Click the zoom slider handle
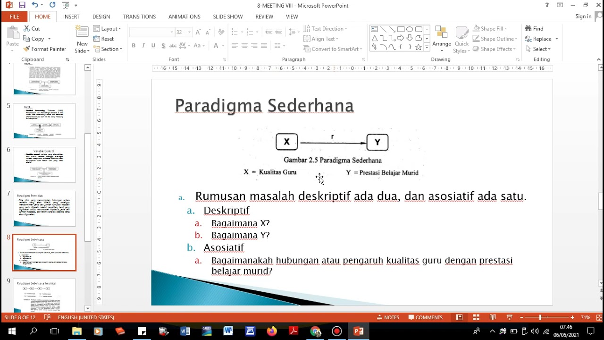Image resolution: width=604 pixels, height=340 pixels. point(540,317)
